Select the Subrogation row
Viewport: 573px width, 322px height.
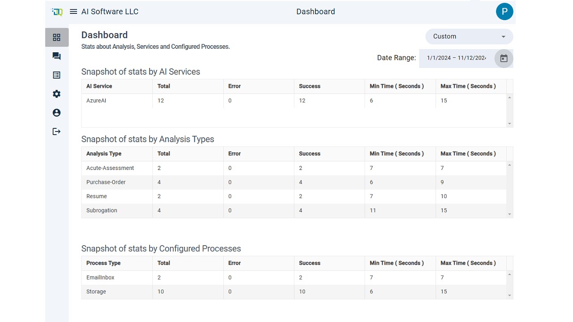coord(294,211)
